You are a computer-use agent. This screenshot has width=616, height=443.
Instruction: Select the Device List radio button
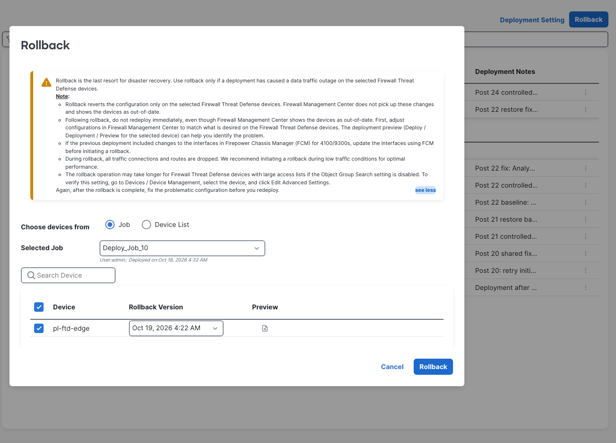coord(146,225)
